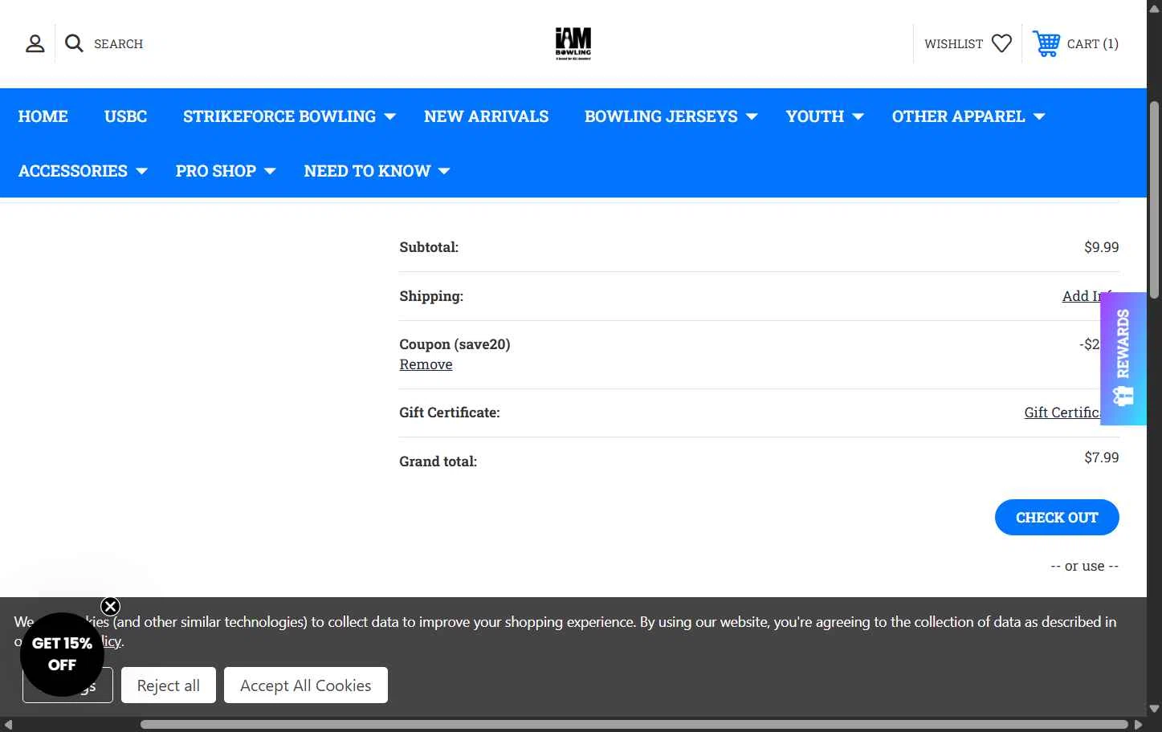Viewport: 1162px width, 732px height.
Task: Go to IAM Bowling logo homepage
Action: 573,43
